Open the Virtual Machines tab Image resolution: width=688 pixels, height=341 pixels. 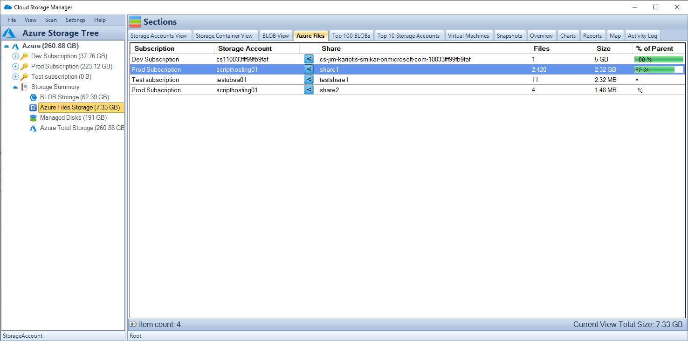tap(468, 35)
